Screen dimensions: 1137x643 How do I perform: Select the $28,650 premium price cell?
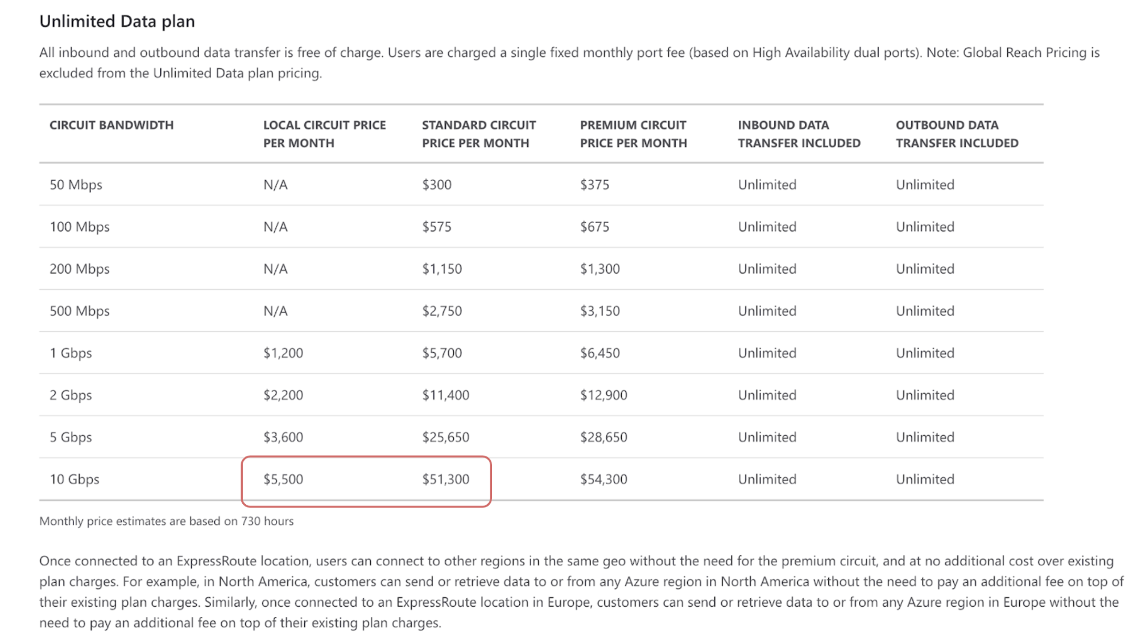point(603,438)
